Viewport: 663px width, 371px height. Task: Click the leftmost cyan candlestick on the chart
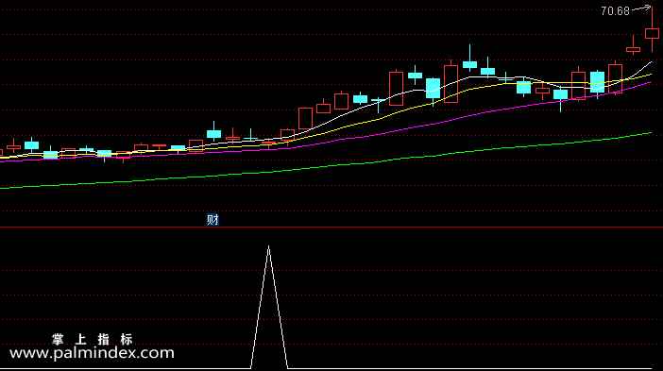32,145
